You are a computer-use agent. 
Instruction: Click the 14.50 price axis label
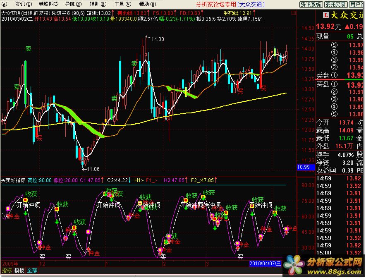(308, 28)
